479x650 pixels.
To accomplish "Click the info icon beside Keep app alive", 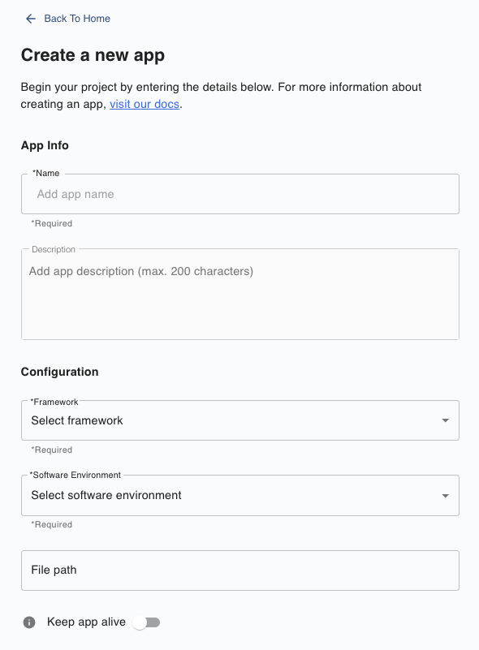I will 29,622.
